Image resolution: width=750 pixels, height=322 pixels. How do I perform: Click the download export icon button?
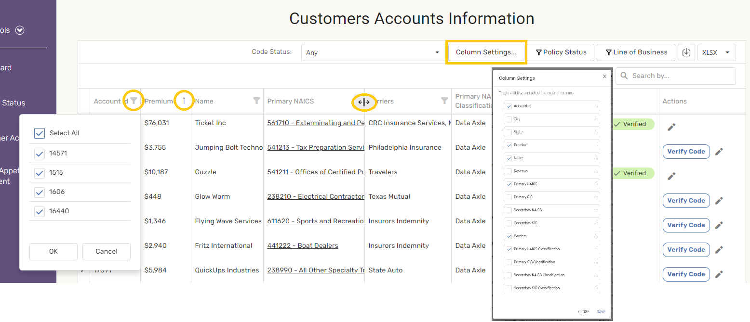(686, 52)
